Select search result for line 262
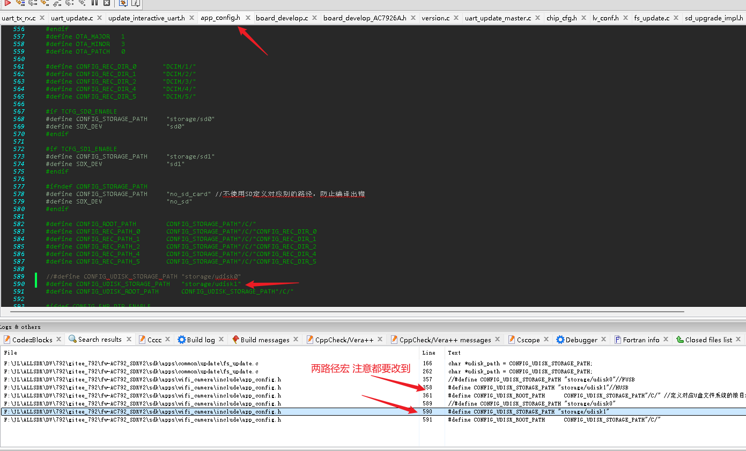The height and width of the screenshot is (451, 746). 373,371
